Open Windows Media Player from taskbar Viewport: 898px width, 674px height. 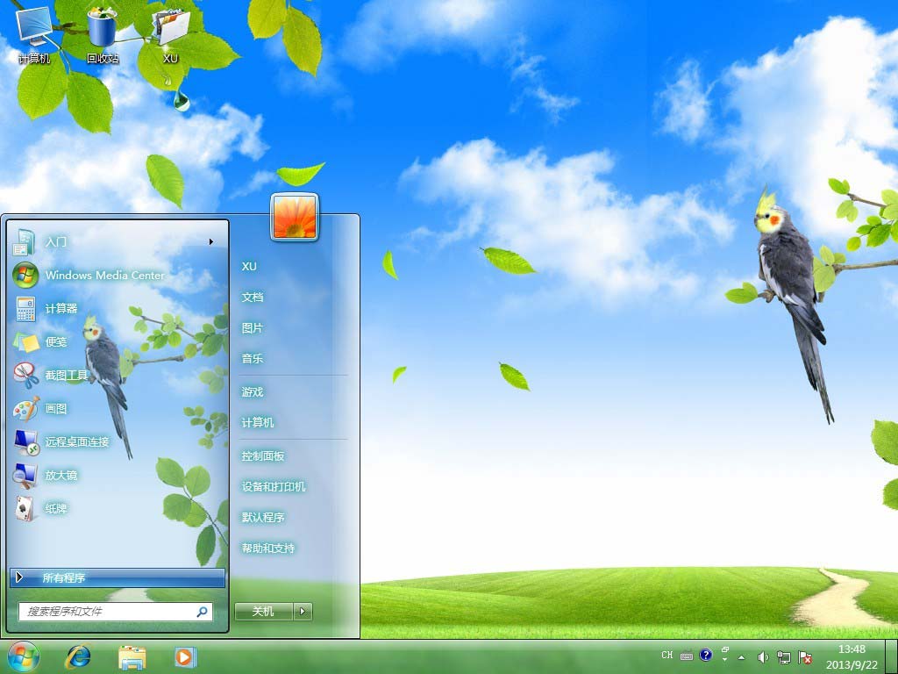[185, 656]
